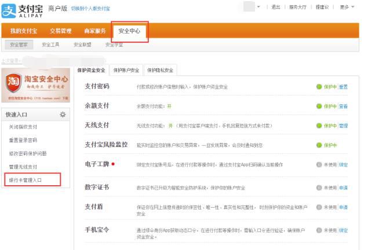The height and width of the screenshot is (250, 375).
Task: Click green status dot for 支付宝风险监控
Action: pos(319,145)
